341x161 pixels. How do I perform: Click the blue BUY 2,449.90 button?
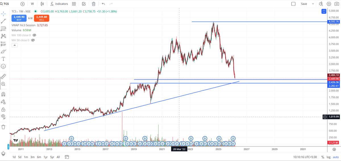point(19,18)
